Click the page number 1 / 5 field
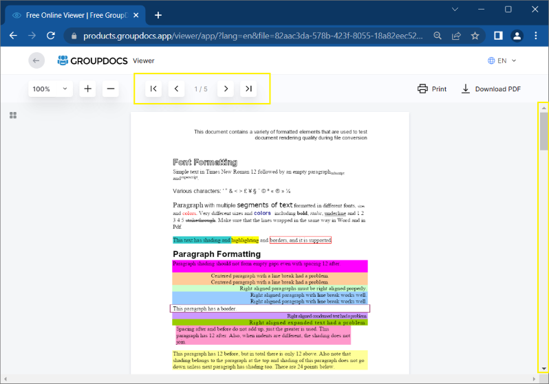 (201, 89)
